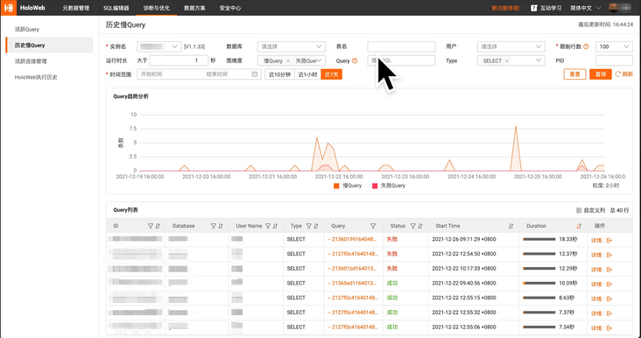Screen dimensions: 641x338
Task: Open the interactive learning help icon
Action: (x=533, y=8)
